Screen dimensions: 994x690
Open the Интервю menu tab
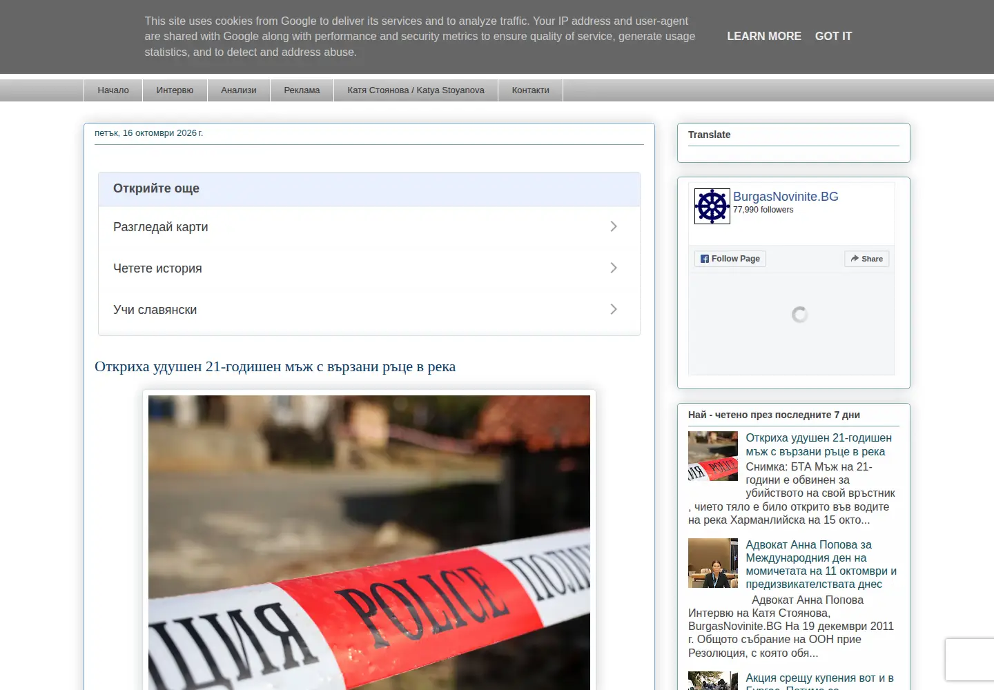[x=175, y=90]
